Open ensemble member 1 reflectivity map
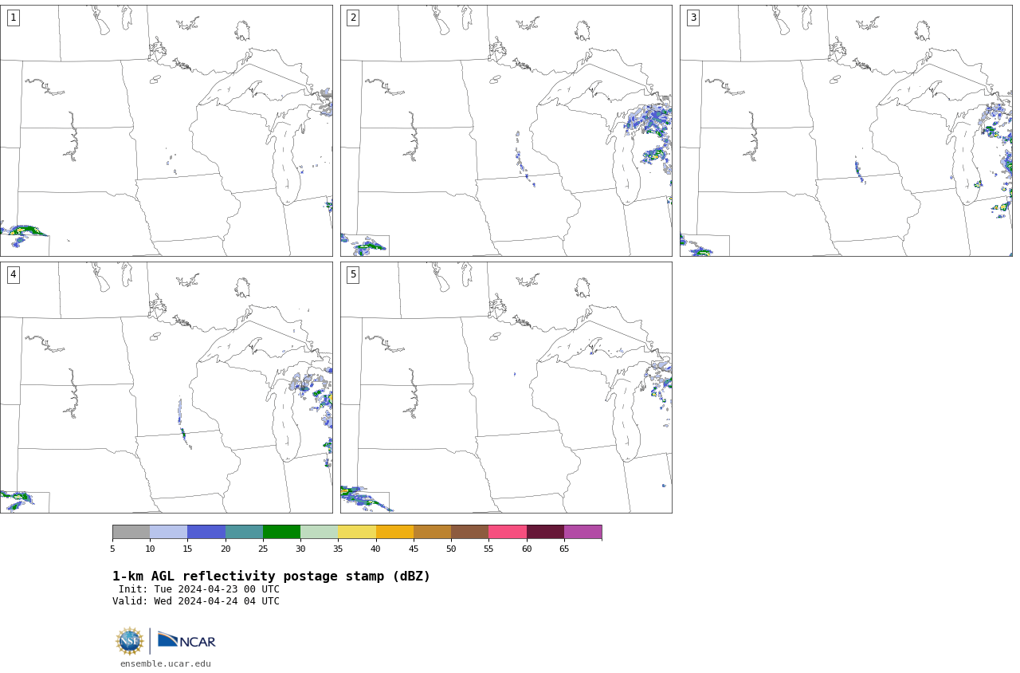Image resolution: width=1020 pixels, height=673 pixels. pos(166,131)
